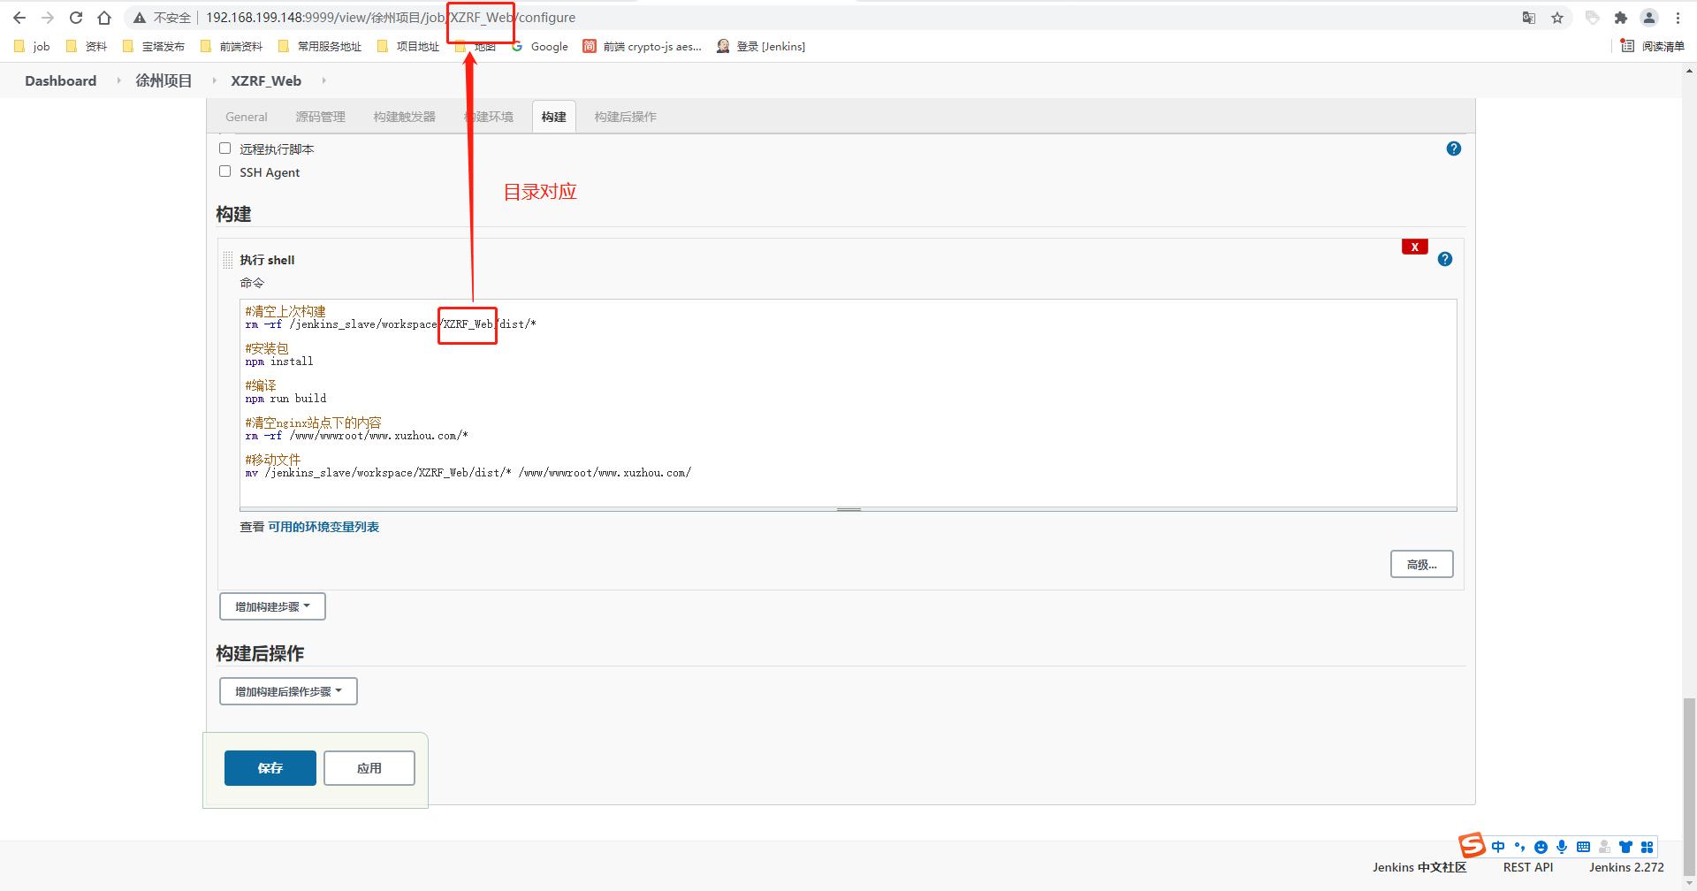Click the skin shirt icon in IME bar

(1625, 847)
